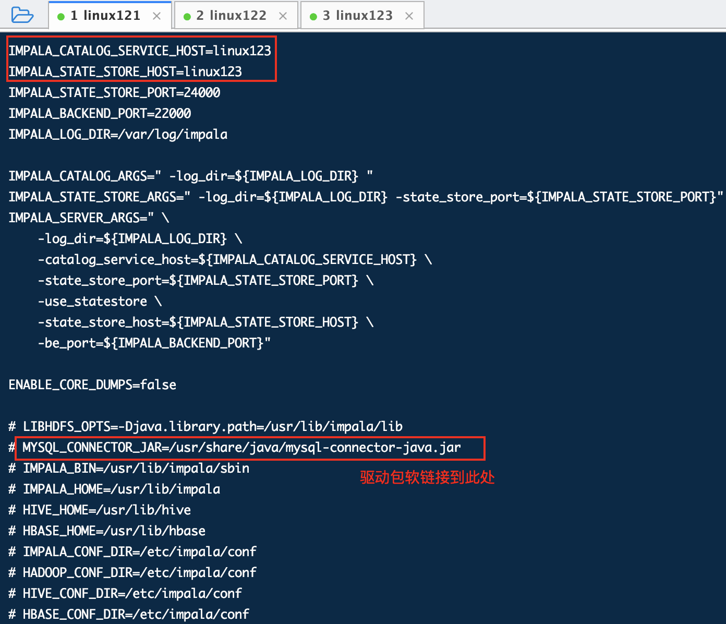Image resolution: width=726 pixels, height=624 pixels.
Task: Click the IMPALA_CATALOG_ARGS line
Action: [191, 176]
